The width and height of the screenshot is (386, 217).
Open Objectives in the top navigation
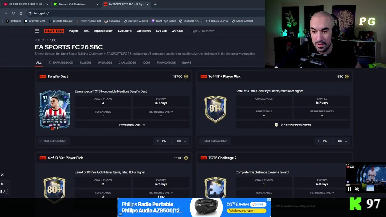coord(144,31)
